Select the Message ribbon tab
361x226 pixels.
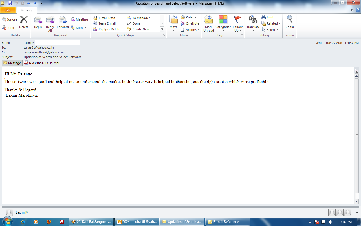click(x=27, y=10)
